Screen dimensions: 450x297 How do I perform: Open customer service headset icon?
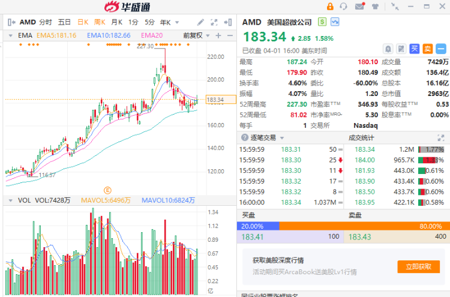(343, 7)
